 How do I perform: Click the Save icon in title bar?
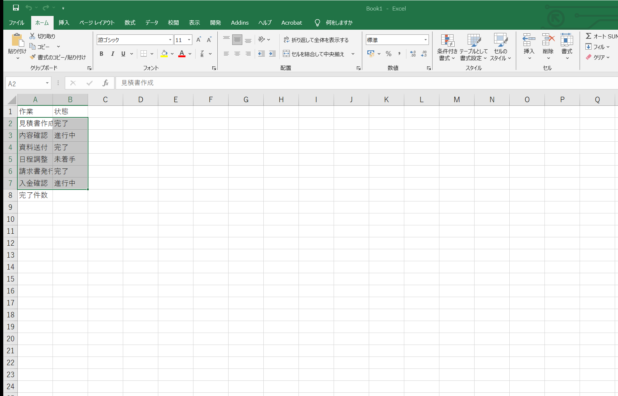pyautogui.click(x=16, y=8)
